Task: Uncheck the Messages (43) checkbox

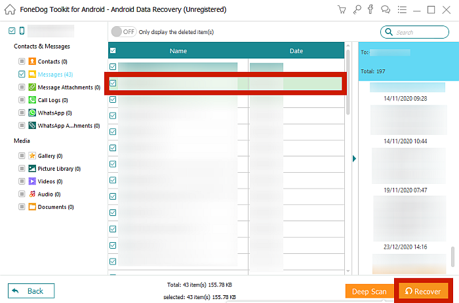Action: (x=22, y=74)
